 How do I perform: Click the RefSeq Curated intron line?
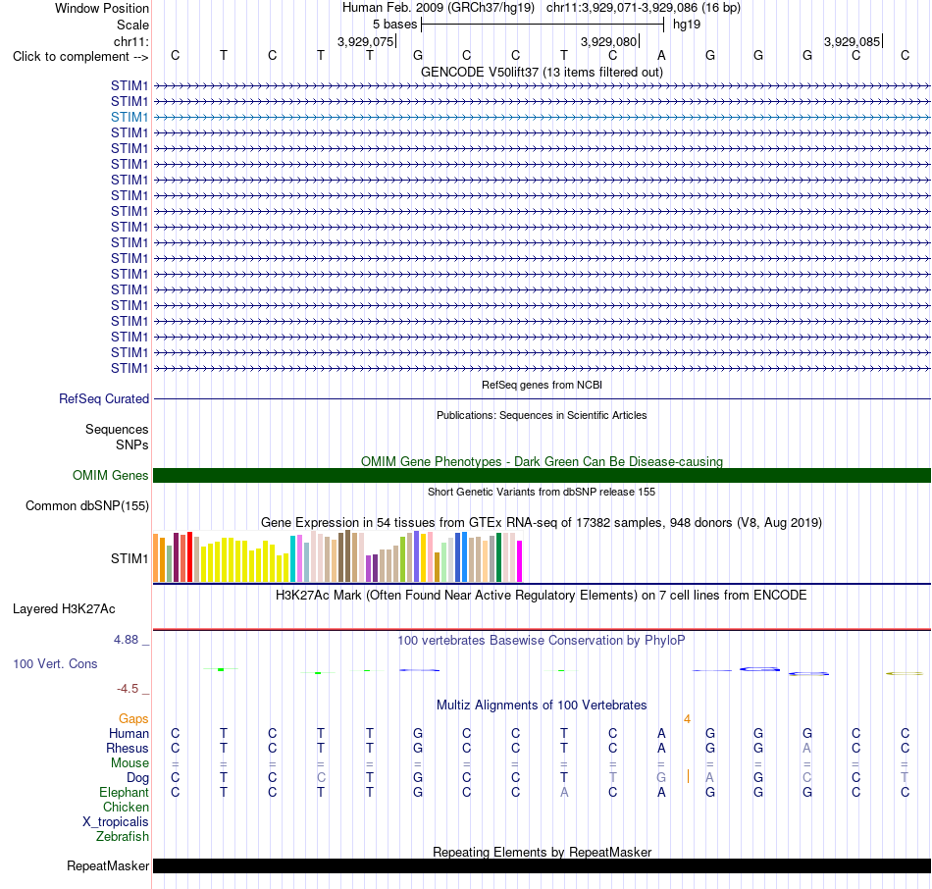(x=542, y=399)
